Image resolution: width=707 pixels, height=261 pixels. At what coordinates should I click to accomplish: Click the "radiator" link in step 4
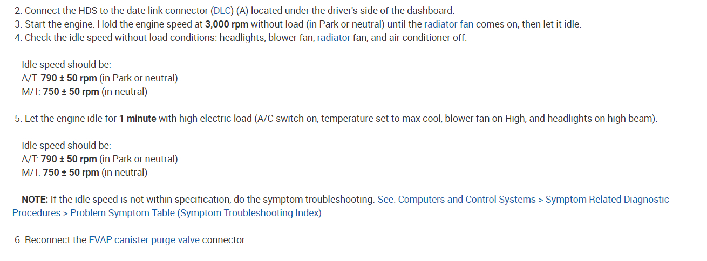[x=334, y=38]
